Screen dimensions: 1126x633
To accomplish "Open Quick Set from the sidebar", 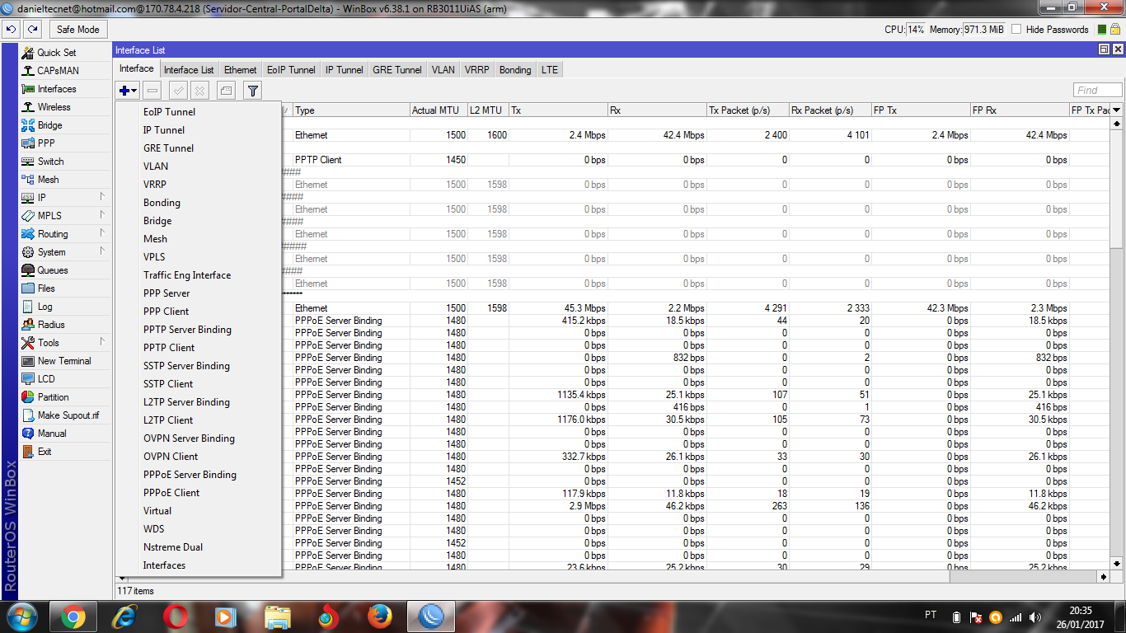I will [x=56, y=53].
